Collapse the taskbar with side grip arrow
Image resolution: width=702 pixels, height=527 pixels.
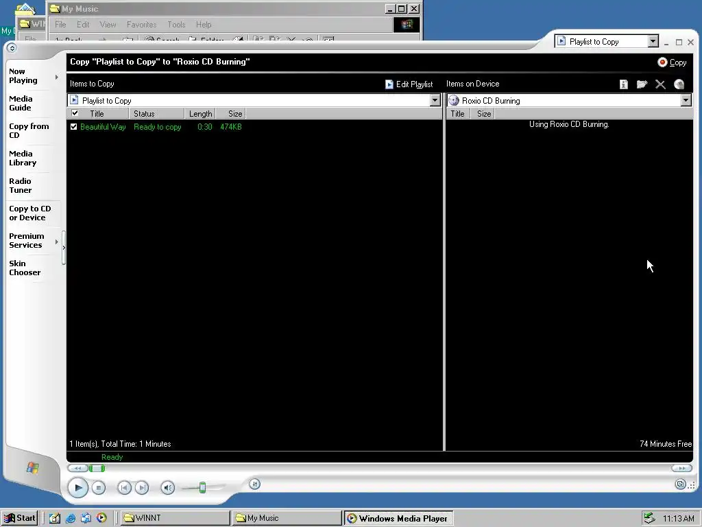tap(64, 247)
